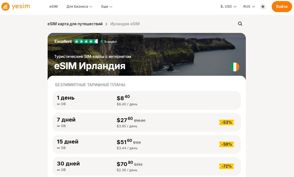Click the Ireland flag icon
The width and height of the screenshot is (294, 177).
(x=235, y=67)
